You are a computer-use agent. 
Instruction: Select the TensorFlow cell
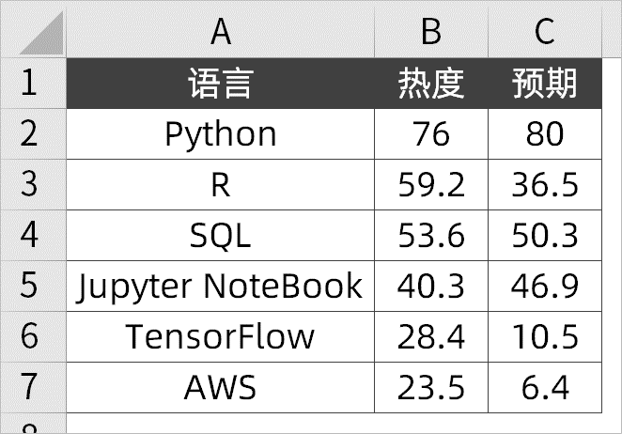click(x=220, y=336)
